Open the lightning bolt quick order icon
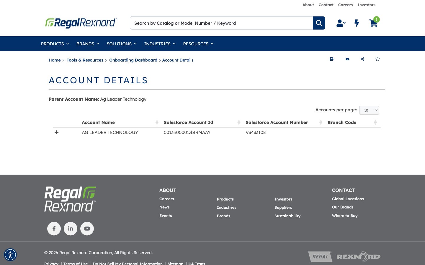The height and width of the screenshot is (265, 425). pyautogui.click(x=357, y=23)
